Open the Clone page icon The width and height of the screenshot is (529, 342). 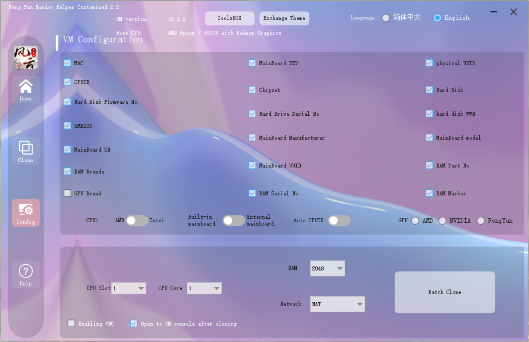[26, 151]
